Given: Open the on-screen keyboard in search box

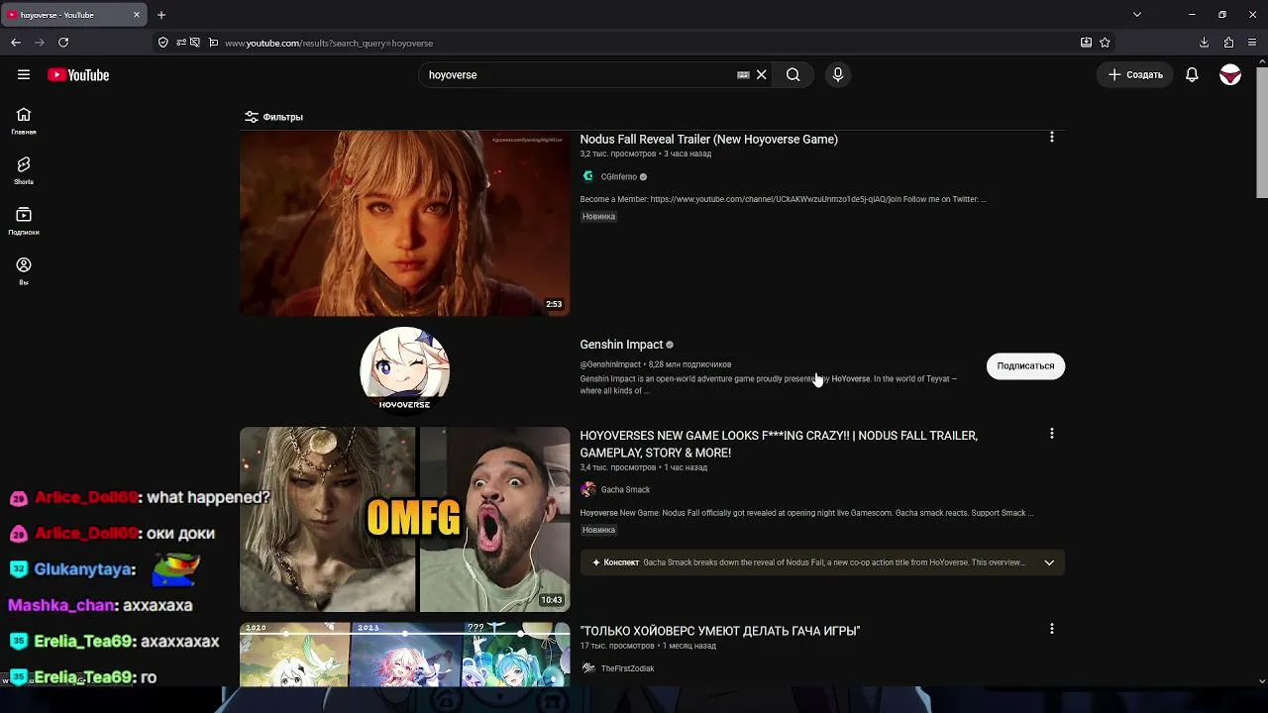Looking at the screenshot, I should pyautogui.click(x=743, y=75).
